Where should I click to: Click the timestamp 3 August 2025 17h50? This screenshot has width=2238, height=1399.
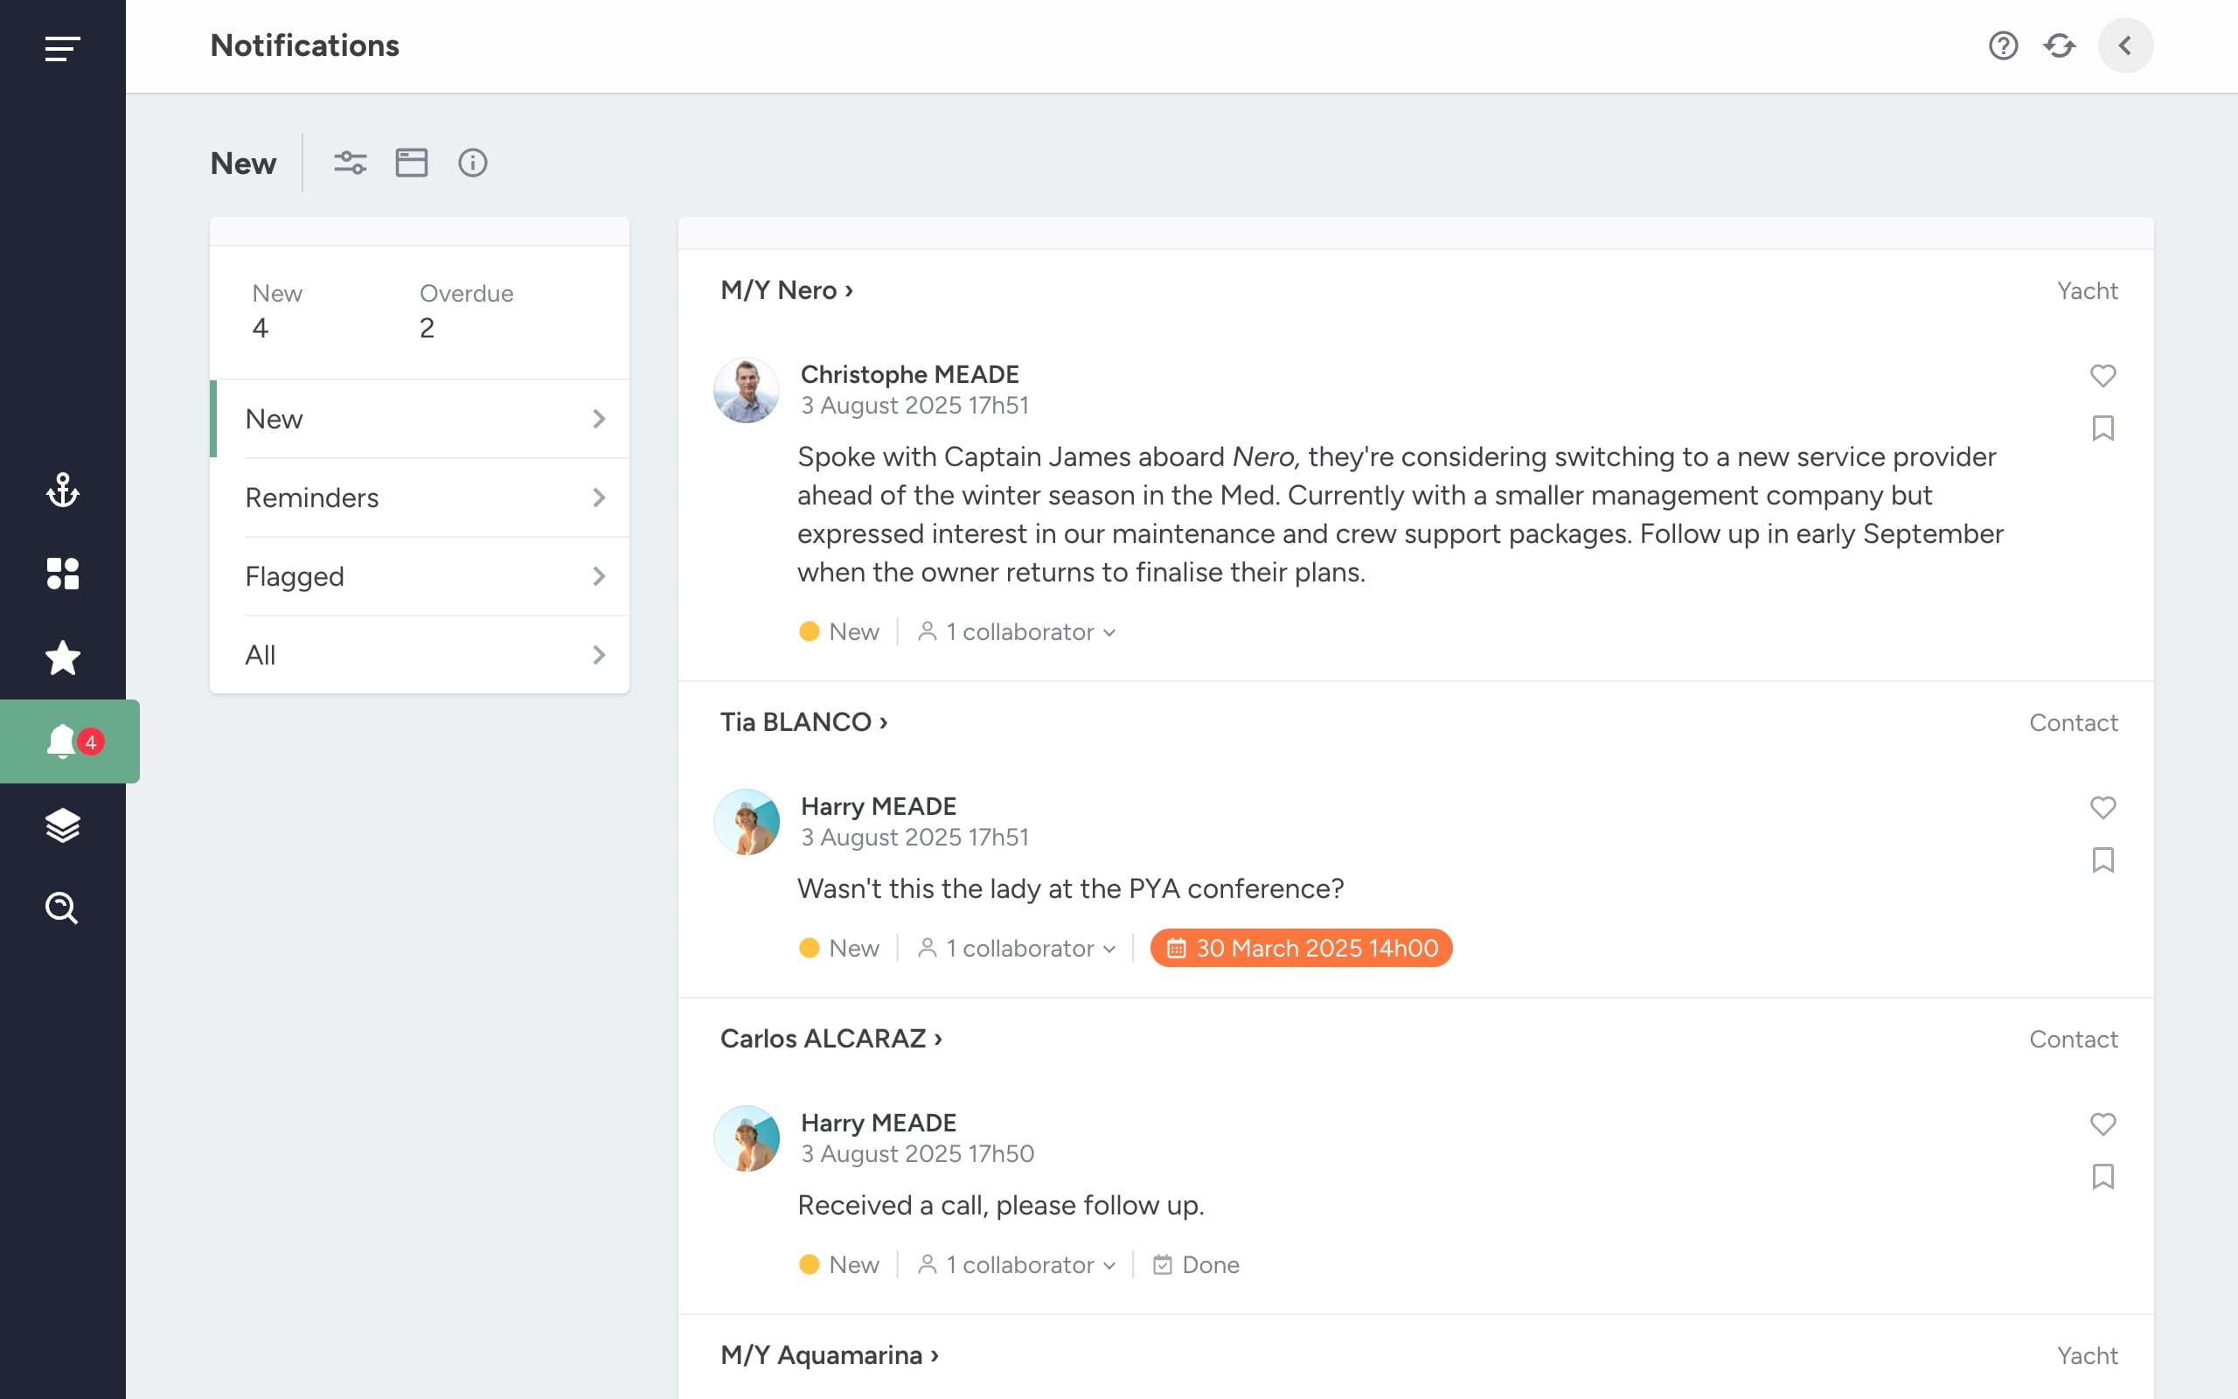click(917, 1154)
